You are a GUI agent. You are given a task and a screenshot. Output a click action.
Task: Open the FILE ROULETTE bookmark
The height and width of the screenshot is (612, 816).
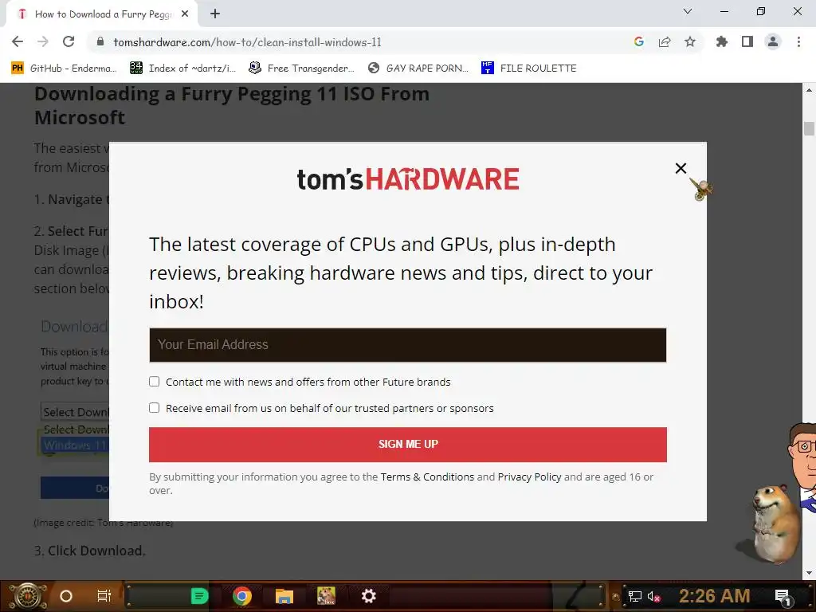coord(529,69)
